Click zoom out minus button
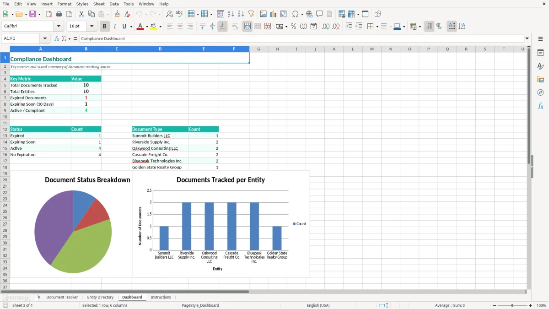 click(495, 305)
